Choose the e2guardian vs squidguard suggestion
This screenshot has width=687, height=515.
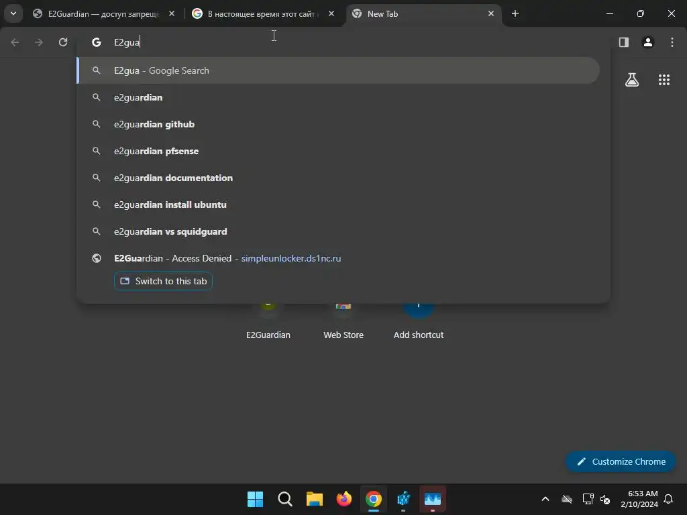coord(338,231)
